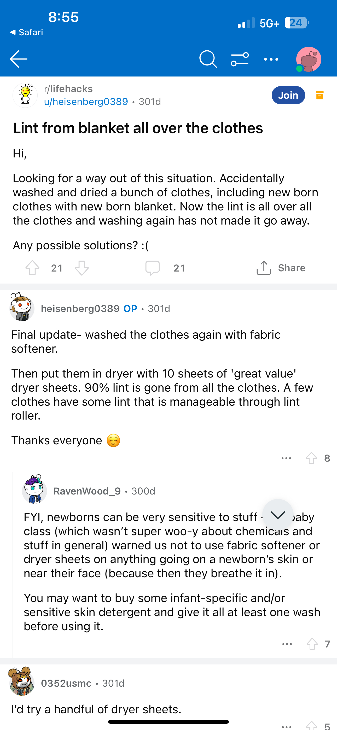Join the r/lifehacks community
This screenshot has height=730, width=337.
point(288,95)
